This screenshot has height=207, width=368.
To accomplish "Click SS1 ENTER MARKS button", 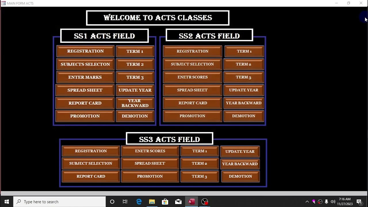I will (85, 77).
